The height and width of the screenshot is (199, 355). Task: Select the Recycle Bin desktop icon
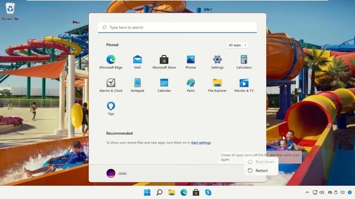click(x=10, y=11)
